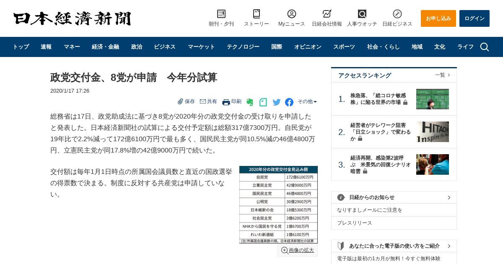Expand the 日経からのお知らせ chevron
Viewport: 503px width, 264px height.
pos(449,197)
